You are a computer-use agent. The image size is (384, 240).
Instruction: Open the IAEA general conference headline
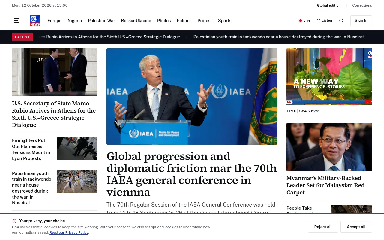(x=192, y=174)
